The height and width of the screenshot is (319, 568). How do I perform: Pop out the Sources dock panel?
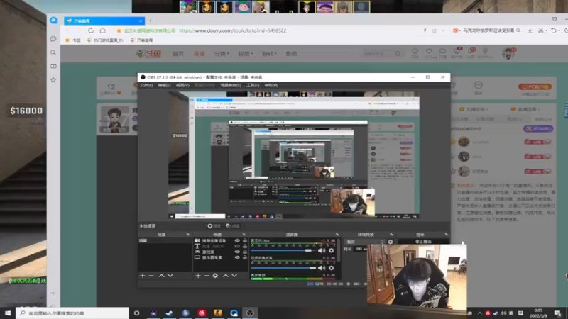tap(244, 235)
